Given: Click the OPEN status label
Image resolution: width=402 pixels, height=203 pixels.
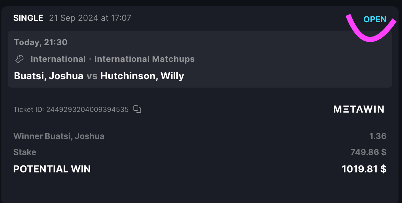Looking at the screenshot, I should click(x=375, y=19).
